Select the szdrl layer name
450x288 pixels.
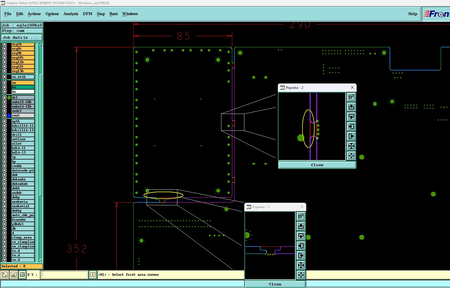click(x=23, y=111)
